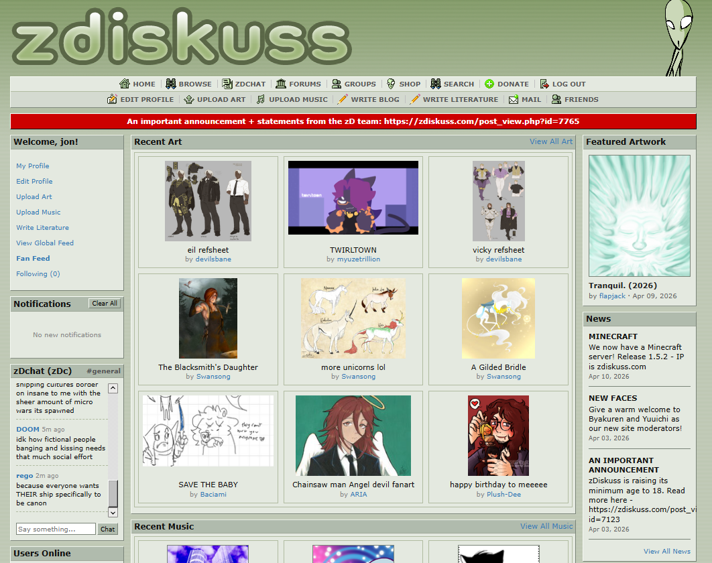Click the Friends people icon

[x=556, y=99]
